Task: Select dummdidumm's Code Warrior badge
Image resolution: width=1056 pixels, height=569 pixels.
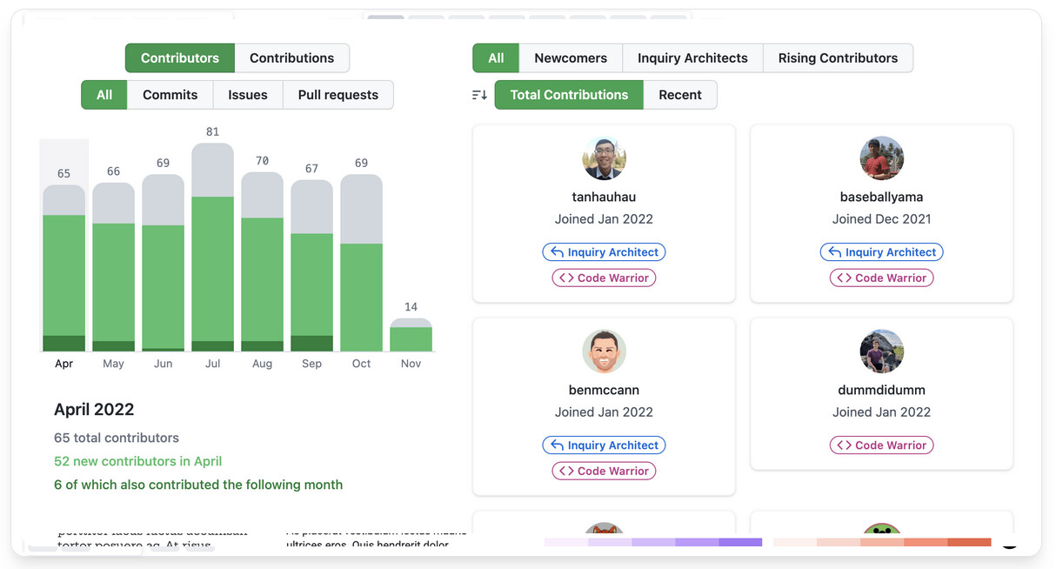Action: [x=881, y=445]
